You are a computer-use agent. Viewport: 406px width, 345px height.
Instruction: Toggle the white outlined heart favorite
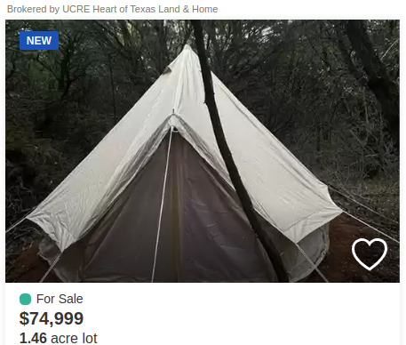tap(370, 253)
